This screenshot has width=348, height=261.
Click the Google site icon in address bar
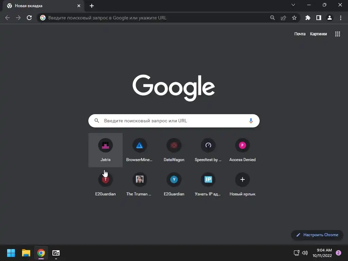coord(43,18)
